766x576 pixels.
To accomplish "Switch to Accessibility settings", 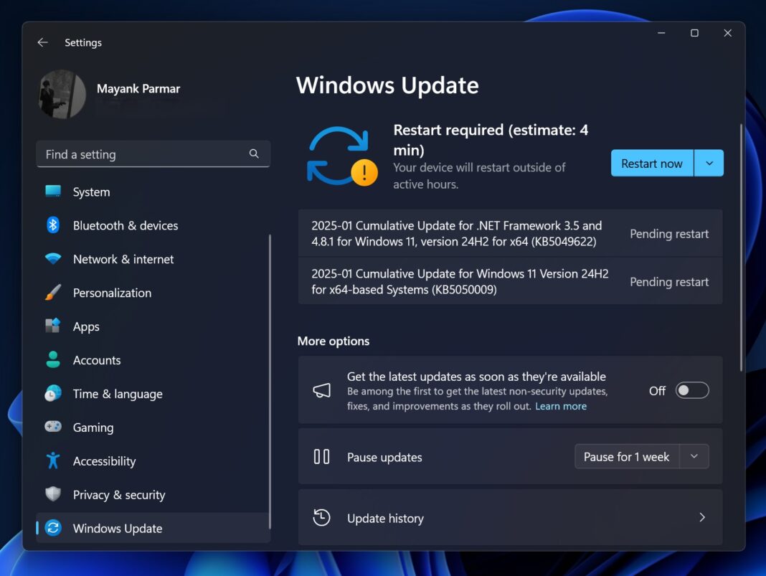I will pos(53,461).
